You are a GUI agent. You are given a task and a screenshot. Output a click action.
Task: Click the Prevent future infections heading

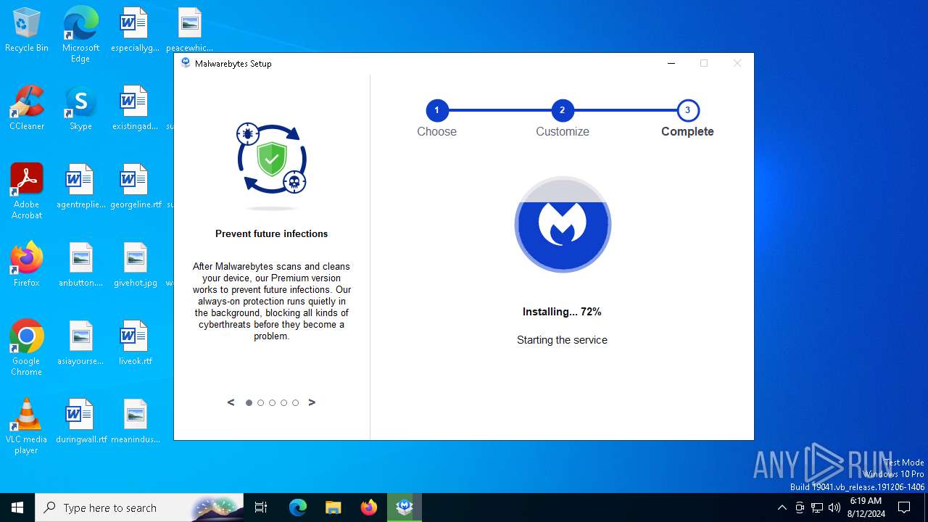tap(272, 233)
